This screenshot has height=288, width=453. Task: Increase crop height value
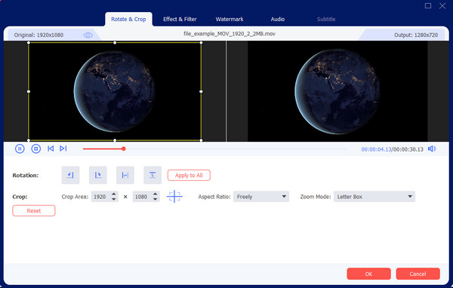point(155,194)
